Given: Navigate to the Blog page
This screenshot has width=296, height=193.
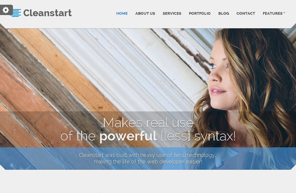Looking at the screenshot, I should (x=224, y=14).
